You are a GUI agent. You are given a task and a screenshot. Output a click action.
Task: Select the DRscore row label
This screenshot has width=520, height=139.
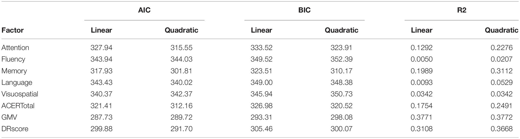pyautogui.click(x=15, y=129)
